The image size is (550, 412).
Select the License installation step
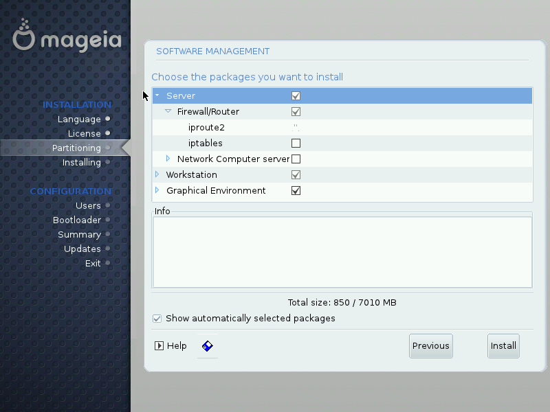coord(84,134)
